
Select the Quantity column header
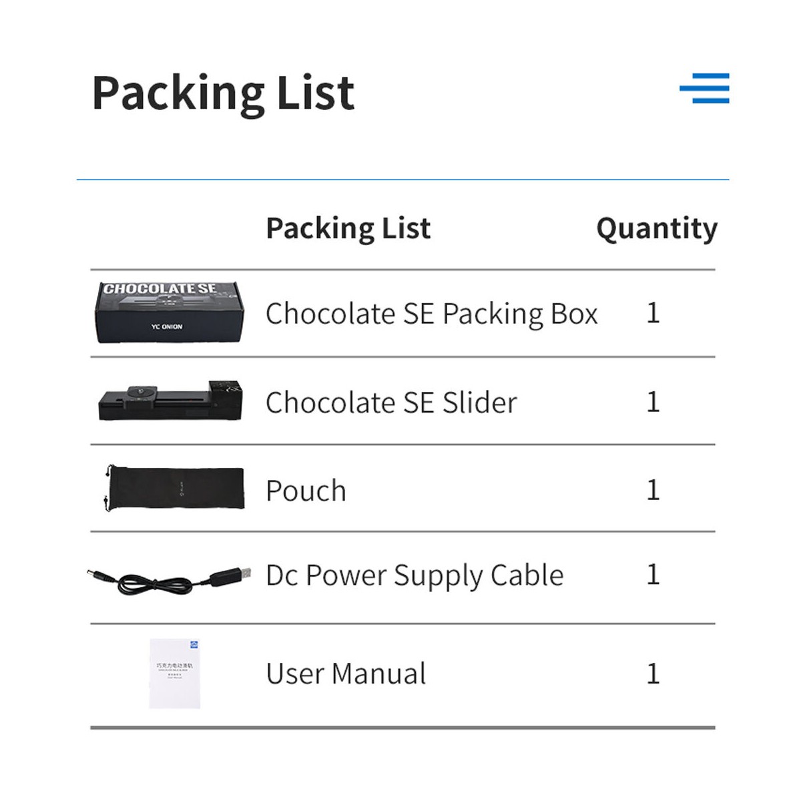coord(656,228)
